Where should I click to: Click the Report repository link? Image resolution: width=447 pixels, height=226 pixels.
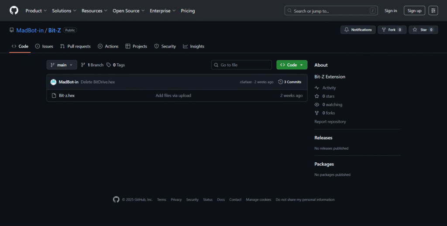pos(330,122)
